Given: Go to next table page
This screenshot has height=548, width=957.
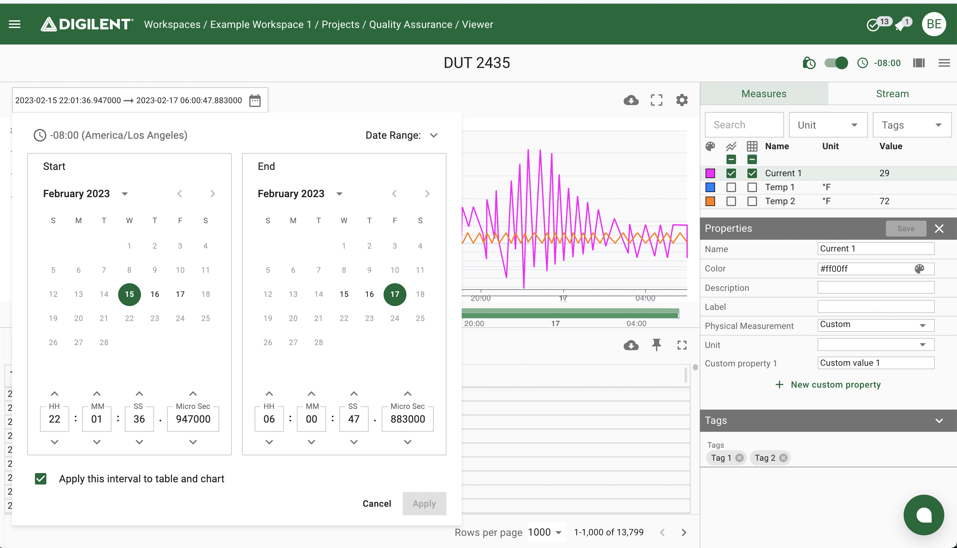Looking at the screenshot, I should (684, 532).
